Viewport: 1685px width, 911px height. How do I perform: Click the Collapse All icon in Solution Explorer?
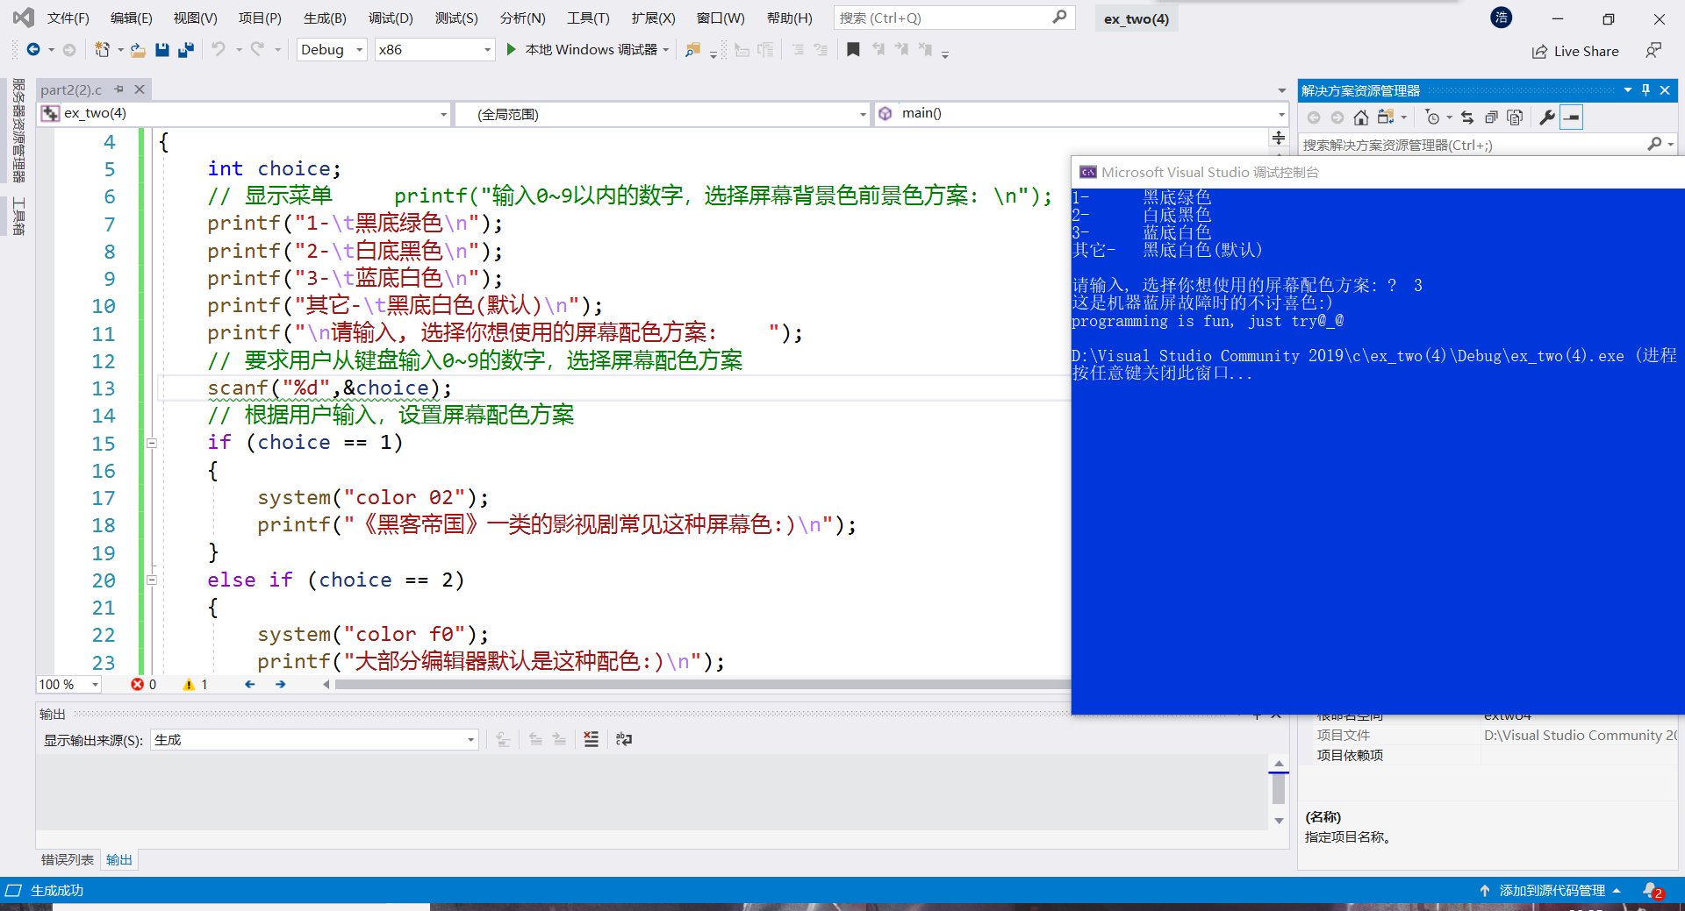pyautogui.click(x=1491, y=117)
